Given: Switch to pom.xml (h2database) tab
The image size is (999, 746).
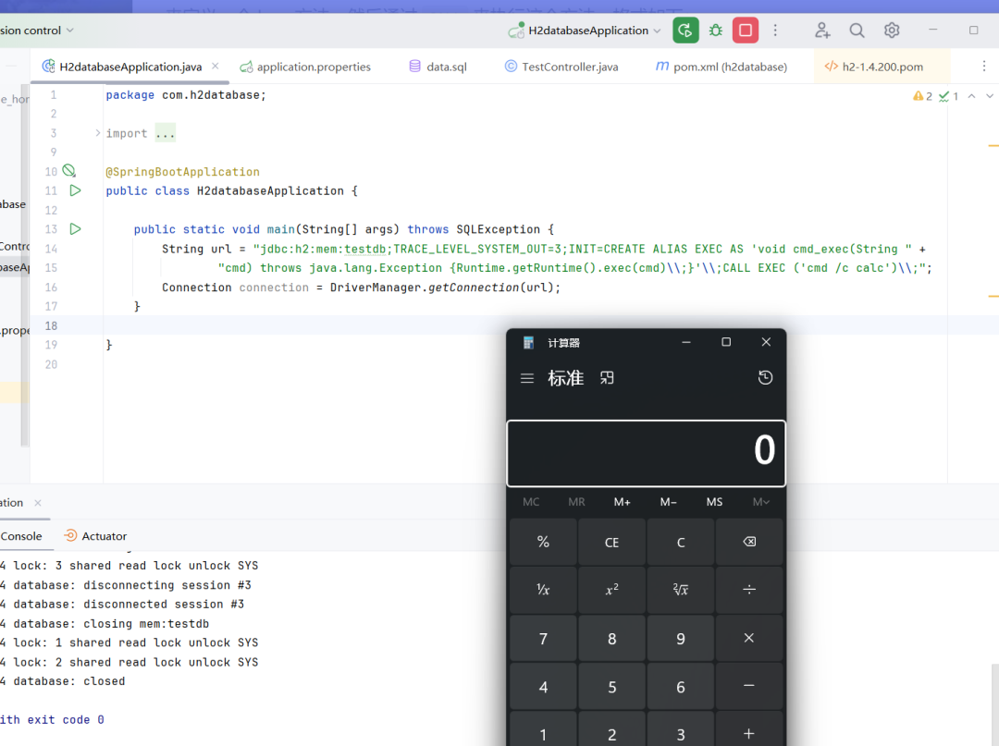Looking at the screenshot, I should (721, 67).
